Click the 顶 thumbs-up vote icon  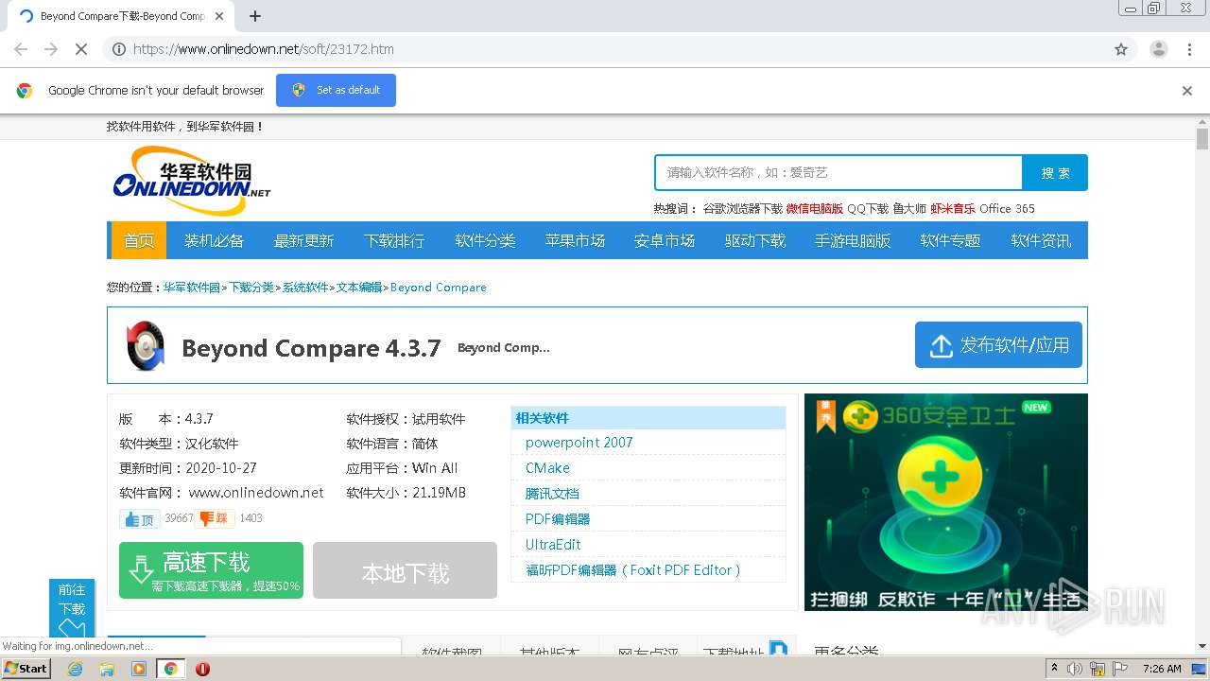[140, 519]
